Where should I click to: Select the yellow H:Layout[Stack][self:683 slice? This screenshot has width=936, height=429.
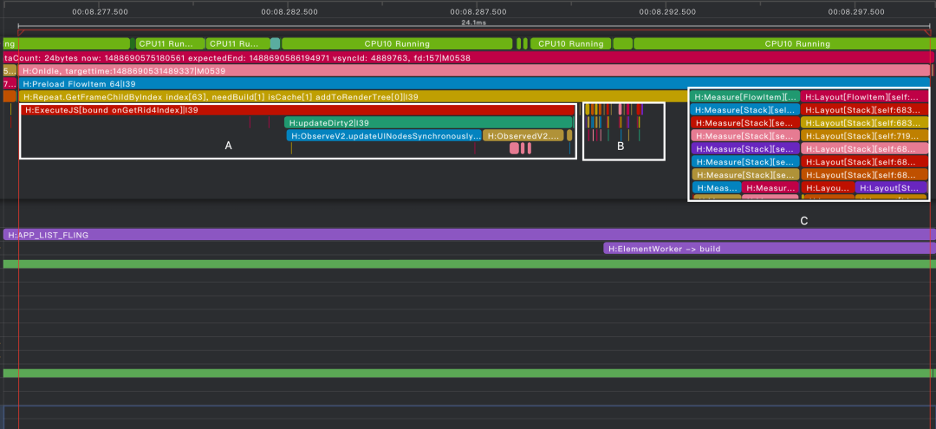click(x=864, y=123)
